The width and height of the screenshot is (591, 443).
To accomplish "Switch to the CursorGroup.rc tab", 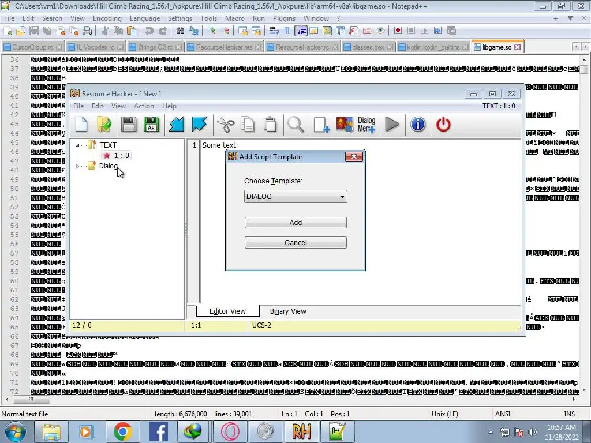I will (x=33, y=47).
